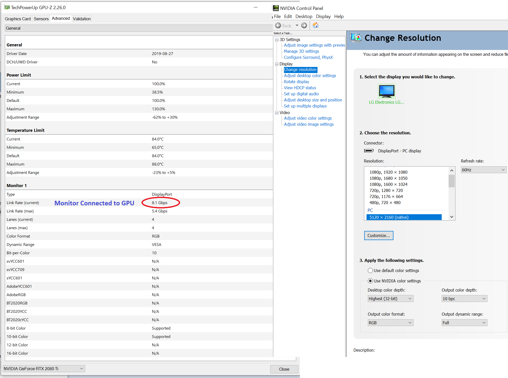This screenshot has width=508, height=378.
Task: Open Configure Surround, PhysX link
Action: (x=308, y=57)
